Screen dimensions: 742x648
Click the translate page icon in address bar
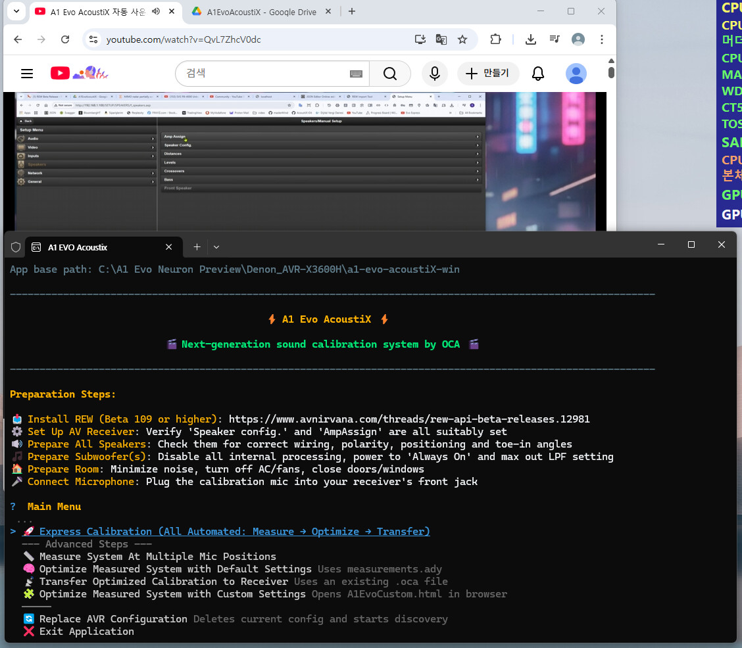coord(441,39)
